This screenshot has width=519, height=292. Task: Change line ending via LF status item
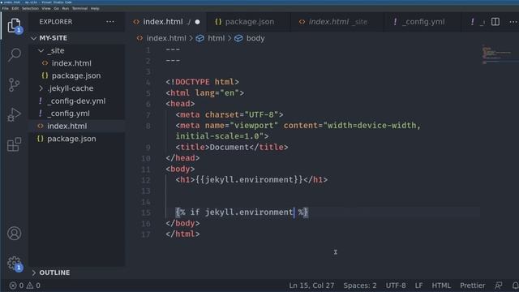(x=418, y=286)
